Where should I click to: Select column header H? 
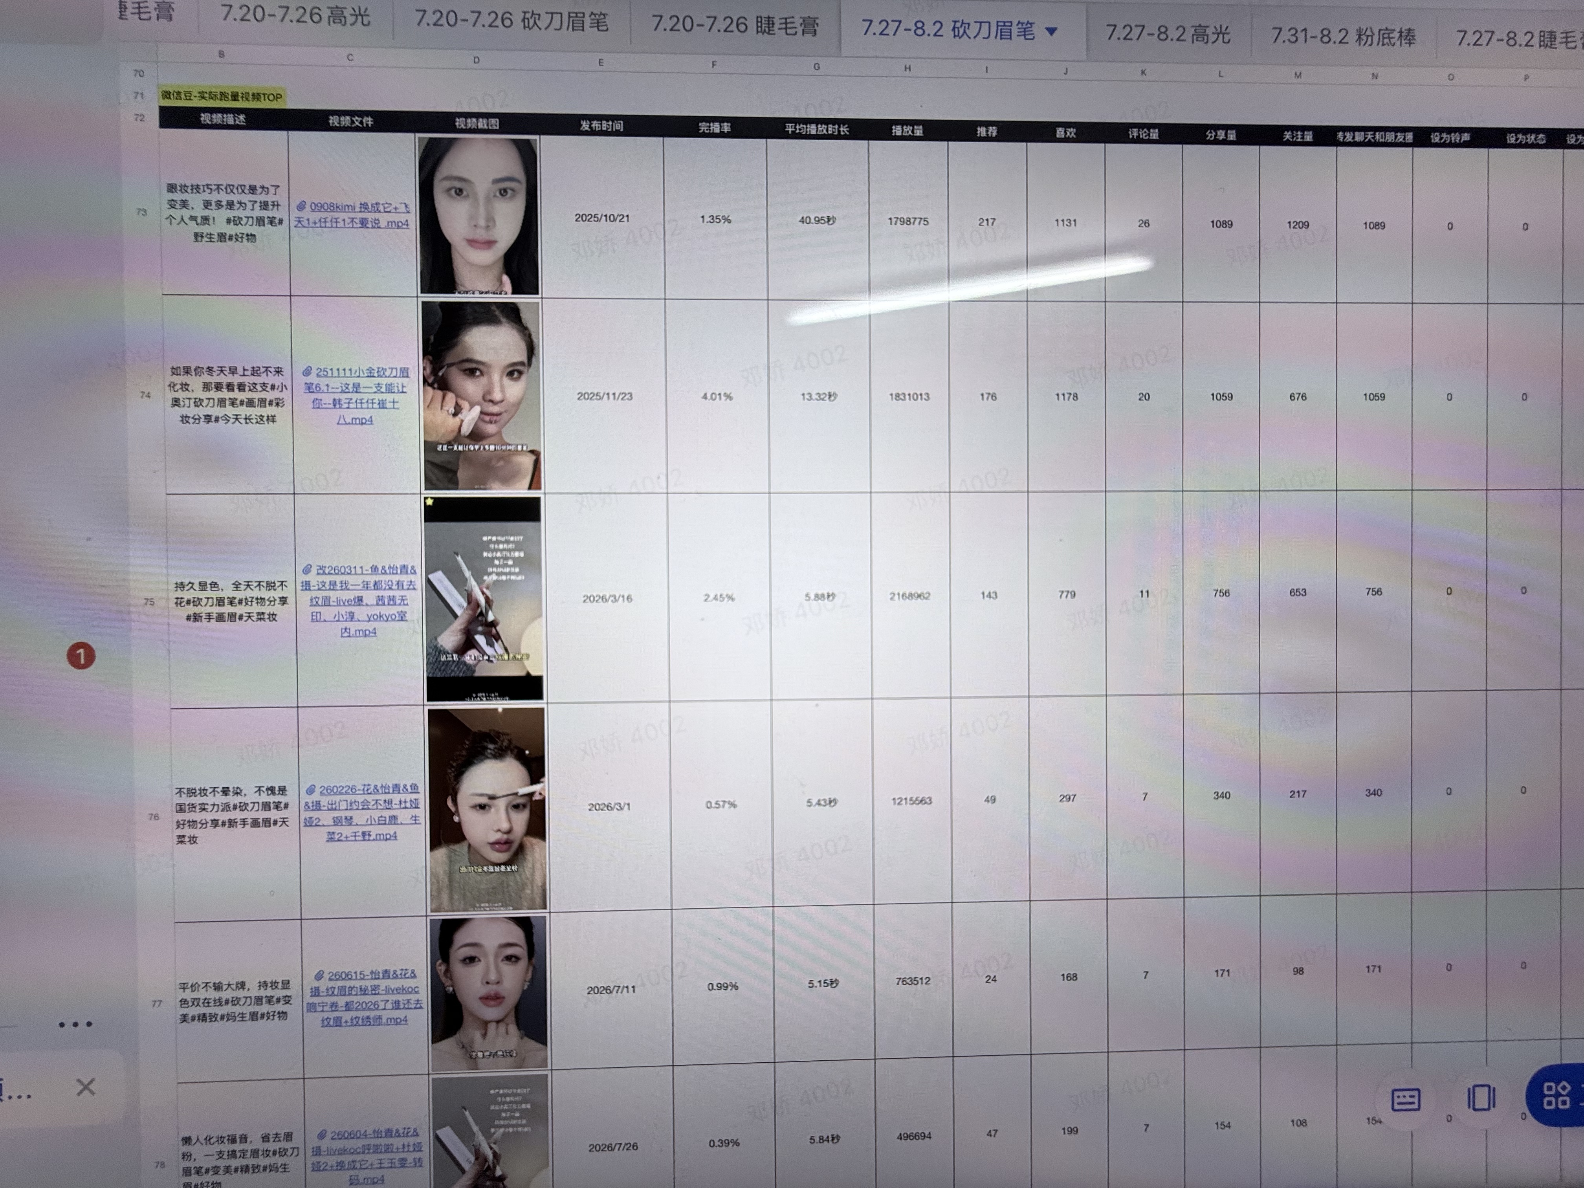tap(907, 68)
